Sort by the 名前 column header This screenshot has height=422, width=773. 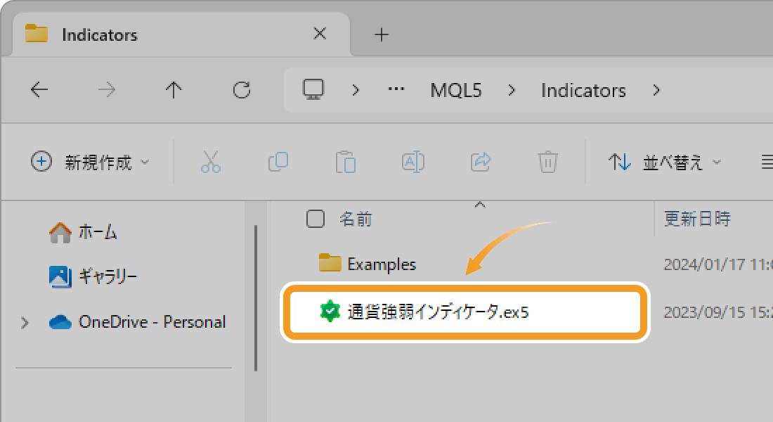pos(356,219)
